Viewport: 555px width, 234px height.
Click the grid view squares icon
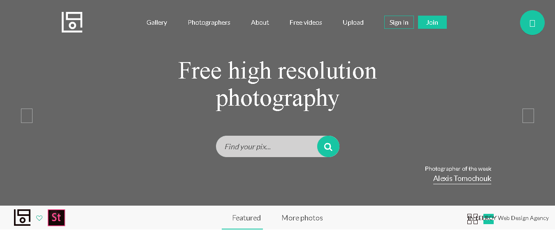pyautogui.click(x=473, y=219)
